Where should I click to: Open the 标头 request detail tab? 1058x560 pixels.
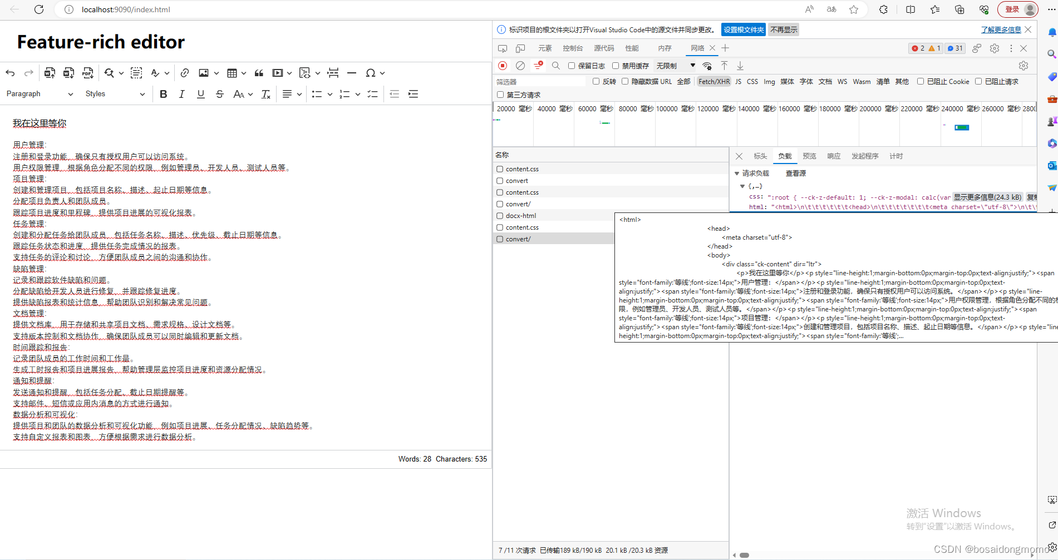tap(760, 156)
